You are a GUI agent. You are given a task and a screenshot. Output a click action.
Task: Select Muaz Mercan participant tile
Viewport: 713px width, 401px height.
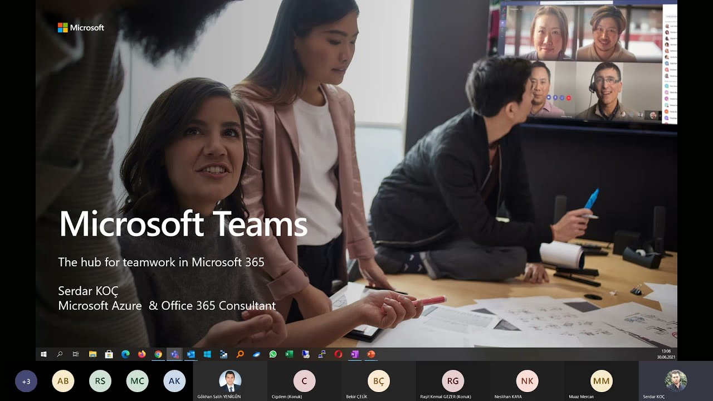602,381
